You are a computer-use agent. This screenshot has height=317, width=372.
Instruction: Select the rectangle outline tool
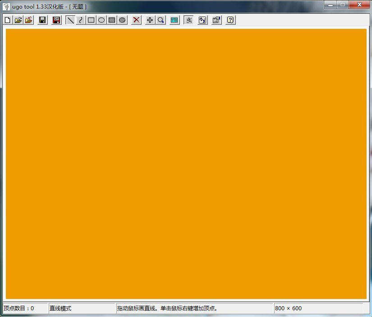point(91,20)
